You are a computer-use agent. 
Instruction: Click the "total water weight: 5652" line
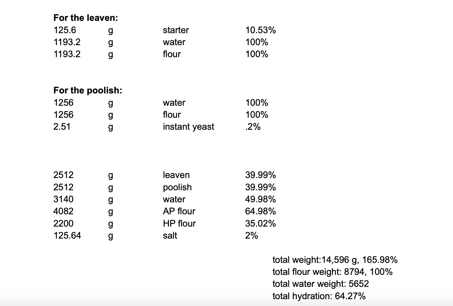321,284
